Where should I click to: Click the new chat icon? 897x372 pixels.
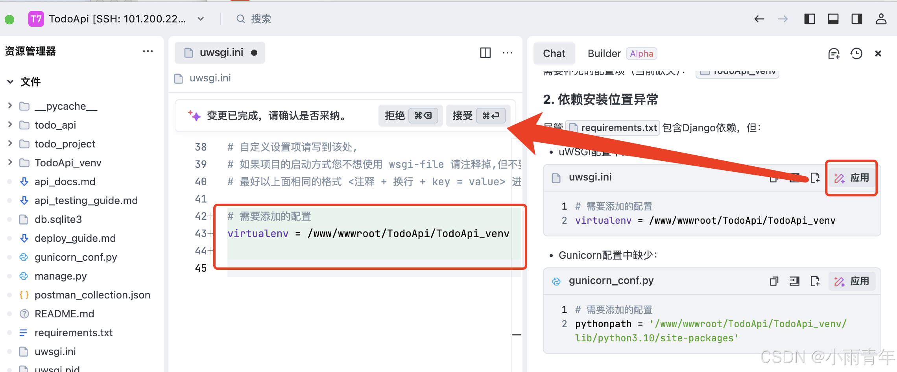point(834,53)
